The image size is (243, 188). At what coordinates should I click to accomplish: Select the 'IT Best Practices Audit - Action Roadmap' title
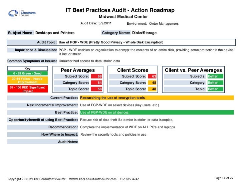pos(120,10)
